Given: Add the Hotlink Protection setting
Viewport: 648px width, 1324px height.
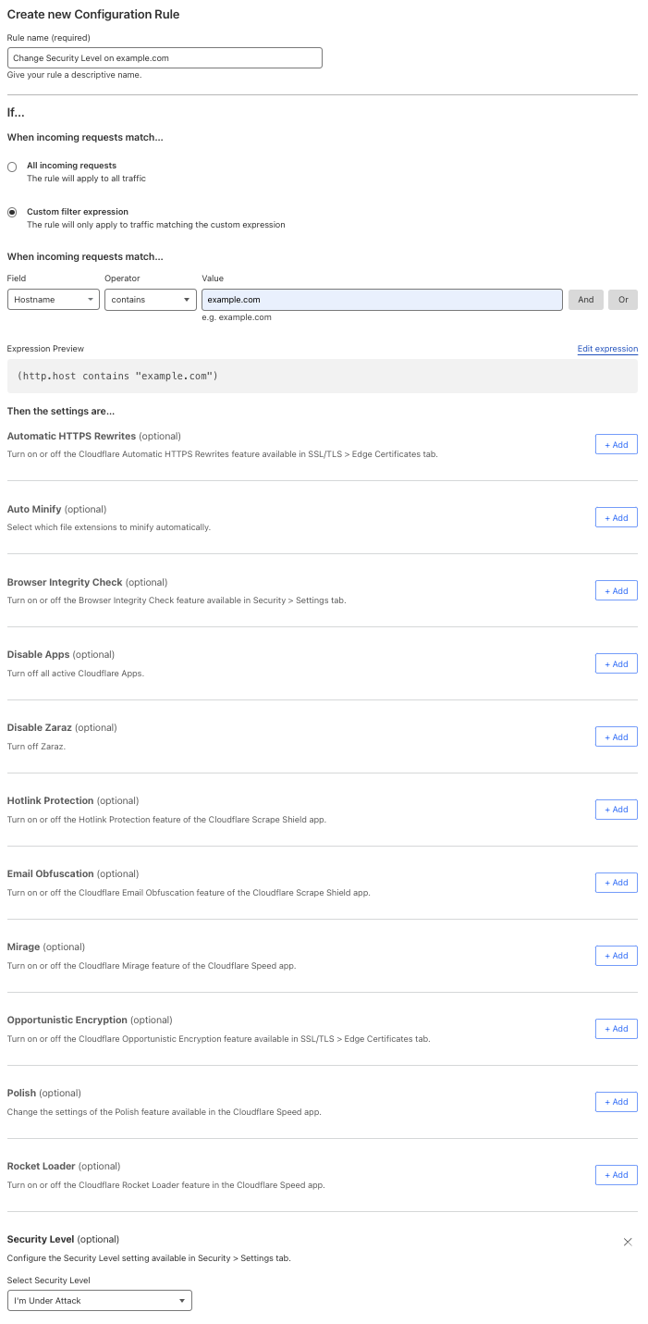Looking at the screenshot, I should click(616, 810).
